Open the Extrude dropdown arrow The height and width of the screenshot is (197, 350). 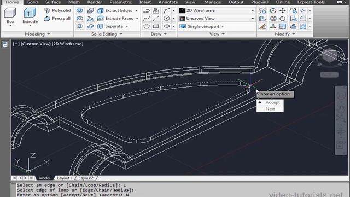click(x=30, y=26)
